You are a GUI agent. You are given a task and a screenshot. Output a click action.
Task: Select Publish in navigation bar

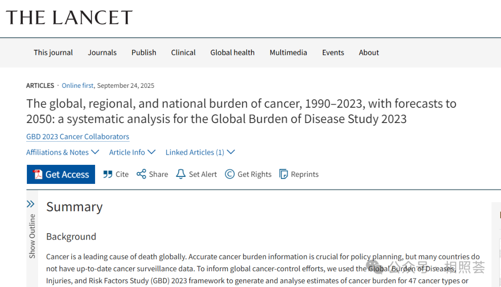[x=144, y=52]
